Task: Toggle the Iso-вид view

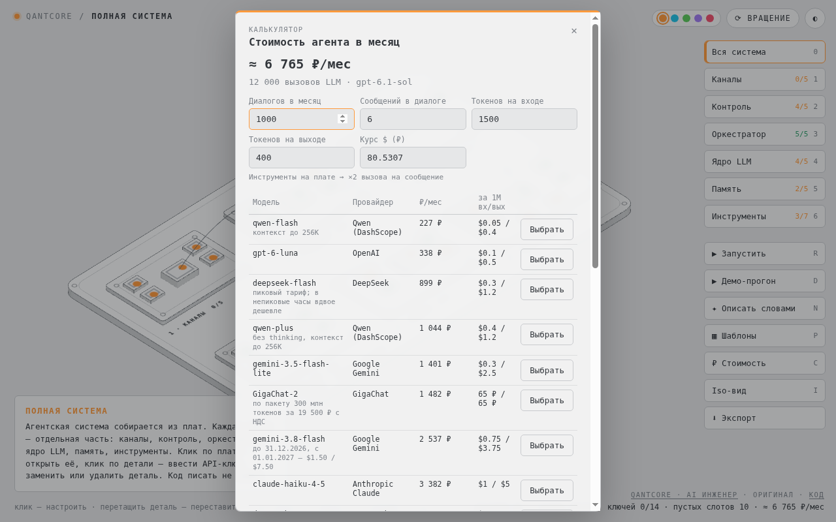Action: coord(765,391)
